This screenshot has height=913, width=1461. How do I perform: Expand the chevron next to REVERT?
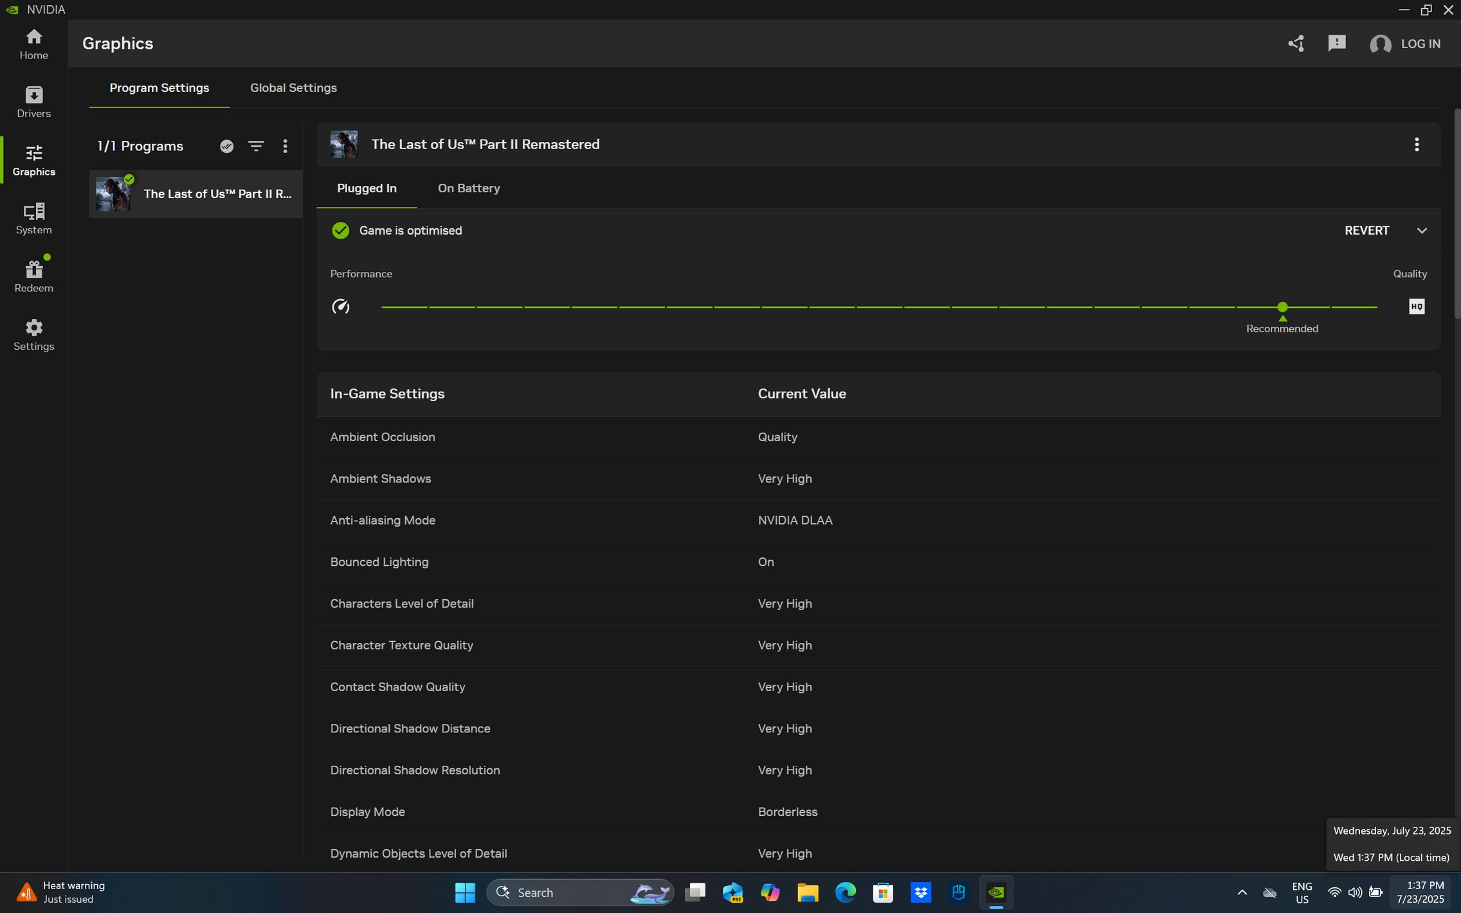(1422, 231)
